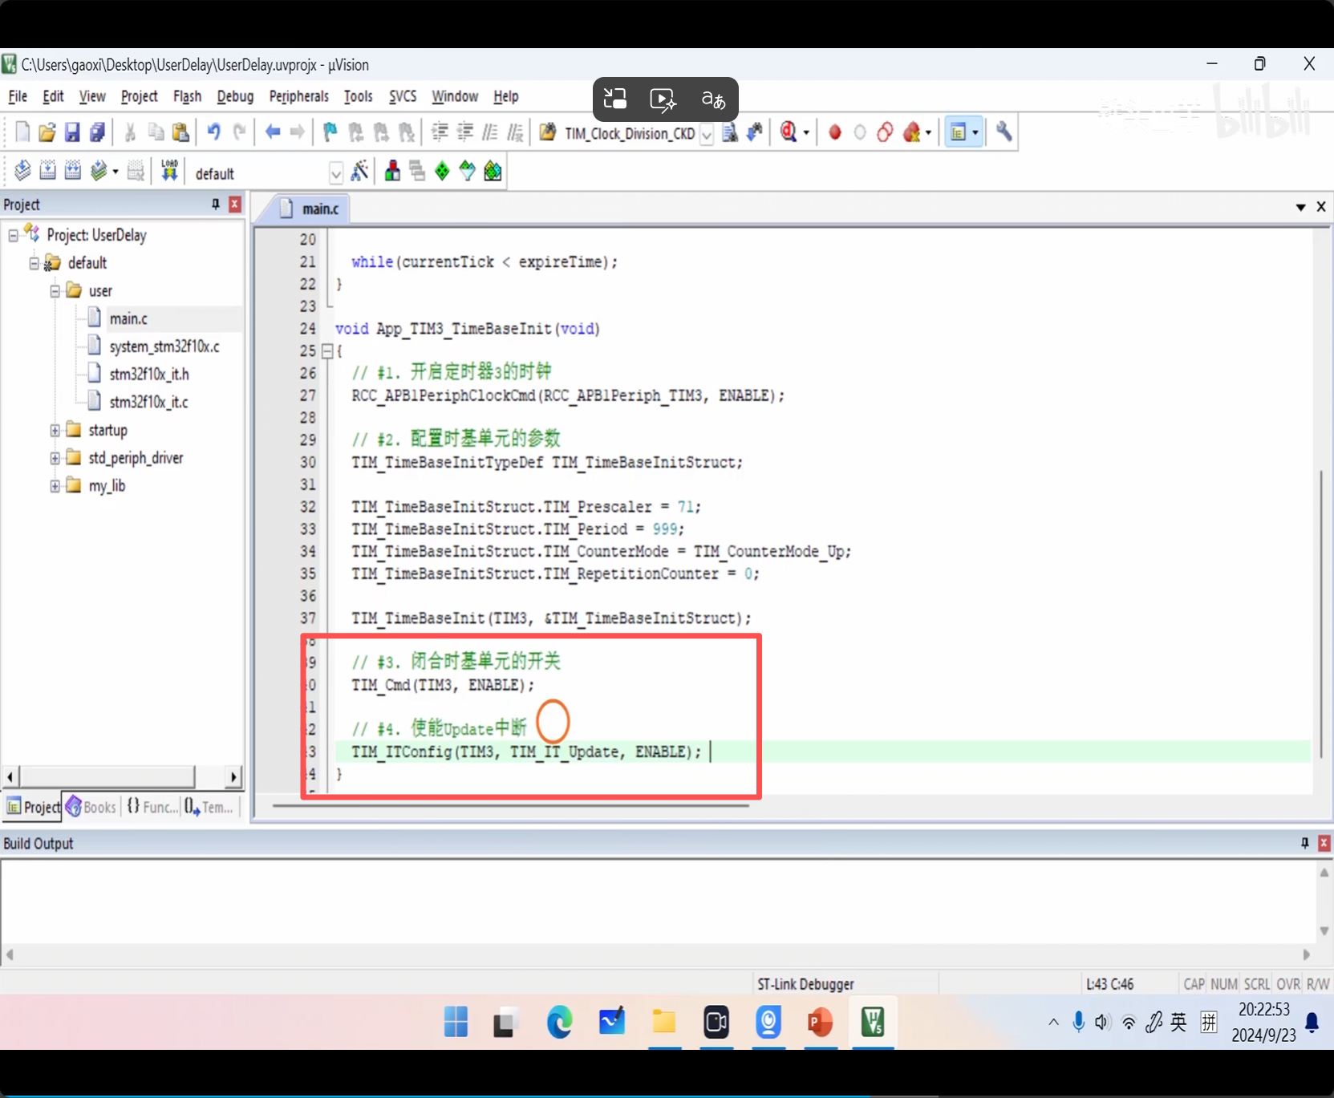
Task: Pin the Project panel
Action: [216, 205]
